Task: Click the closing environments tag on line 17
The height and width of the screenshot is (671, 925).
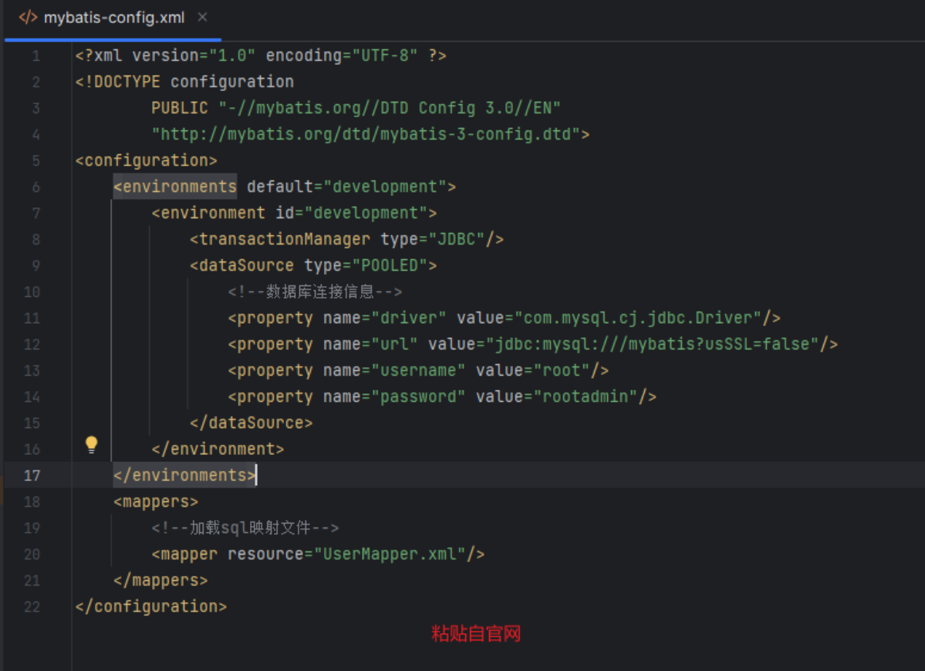Action: (184, 475)
